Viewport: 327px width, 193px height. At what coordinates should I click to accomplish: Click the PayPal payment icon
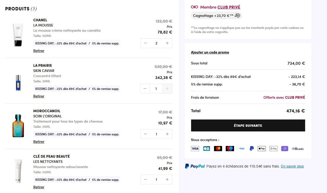click(x=251, y=149)
